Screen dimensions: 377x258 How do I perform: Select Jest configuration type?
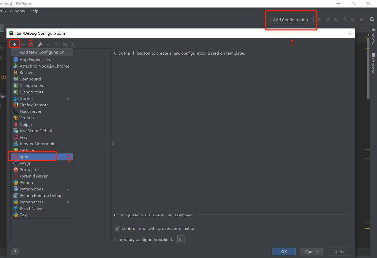(42, 137)
